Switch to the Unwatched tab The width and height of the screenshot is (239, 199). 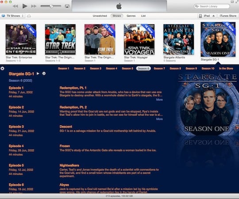coord(100,16)
